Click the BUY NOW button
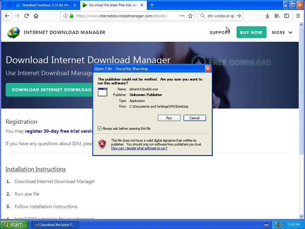 pyautogui.click(x=251, y=32)
